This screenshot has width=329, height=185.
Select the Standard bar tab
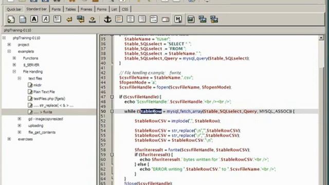pyautogui.click(x=36, y=9)
